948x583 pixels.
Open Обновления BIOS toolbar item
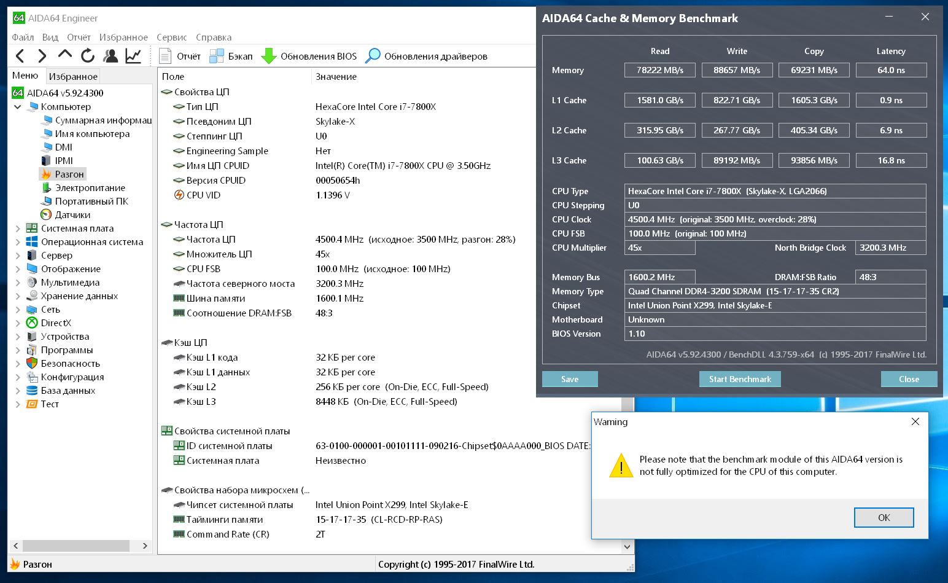tap(309, 56)
